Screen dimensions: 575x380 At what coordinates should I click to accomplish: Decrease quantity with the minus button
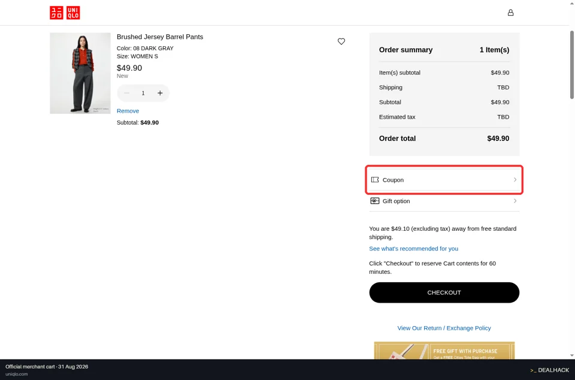tap(126, 93)
